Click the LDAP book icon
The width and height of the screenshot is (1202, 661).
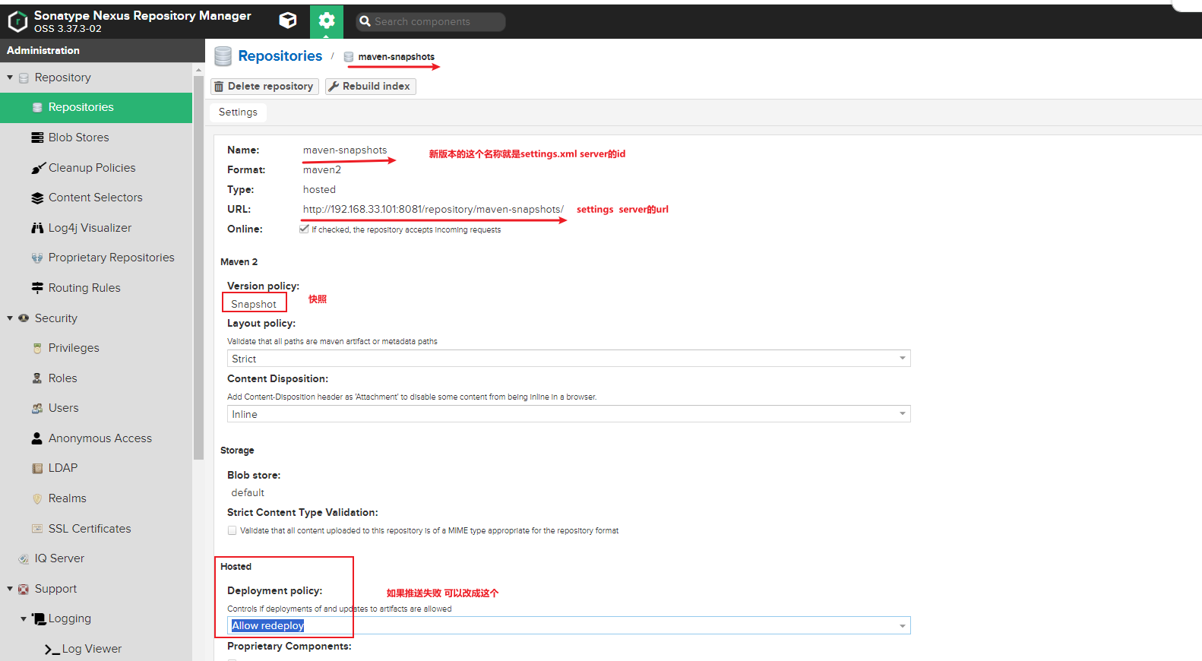click(37, 468)
